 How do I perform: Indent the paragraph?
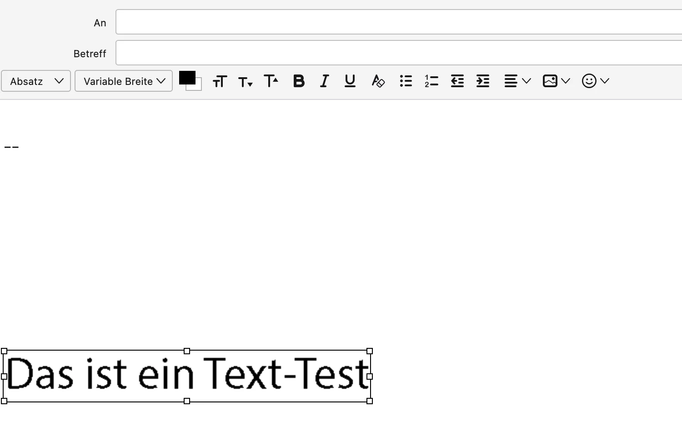click(483, 81)
